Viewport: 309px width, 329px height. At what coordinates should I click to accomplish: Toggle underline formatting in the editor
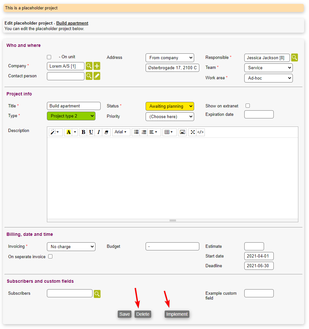[91, 132]
